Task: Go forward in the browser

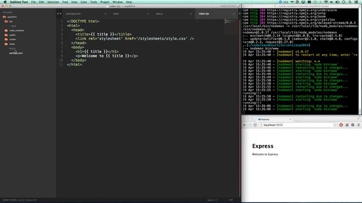Action: pos(250,125)
